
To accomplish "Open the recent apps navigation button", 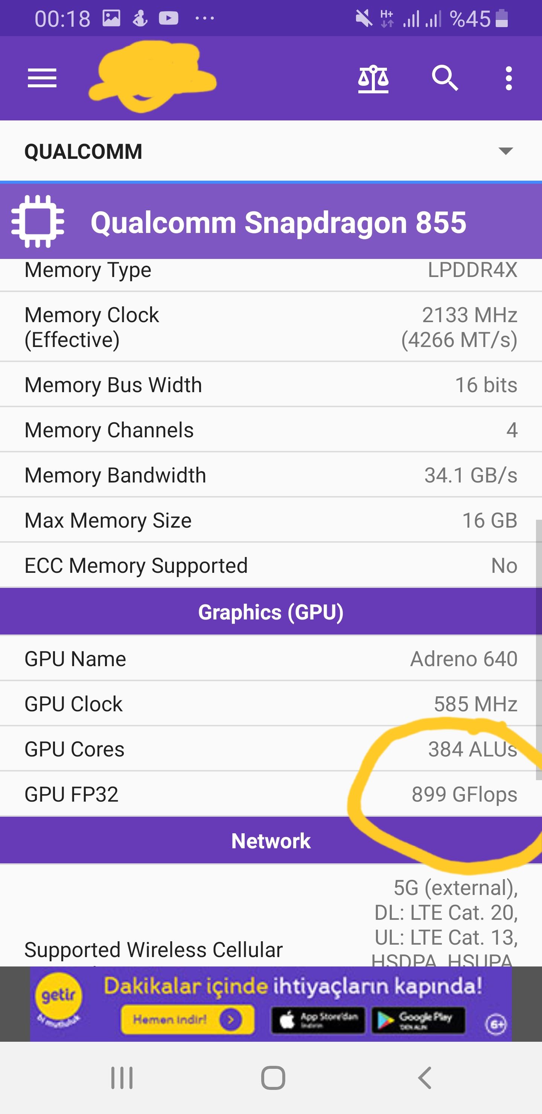I will (x=122, y=1077).
